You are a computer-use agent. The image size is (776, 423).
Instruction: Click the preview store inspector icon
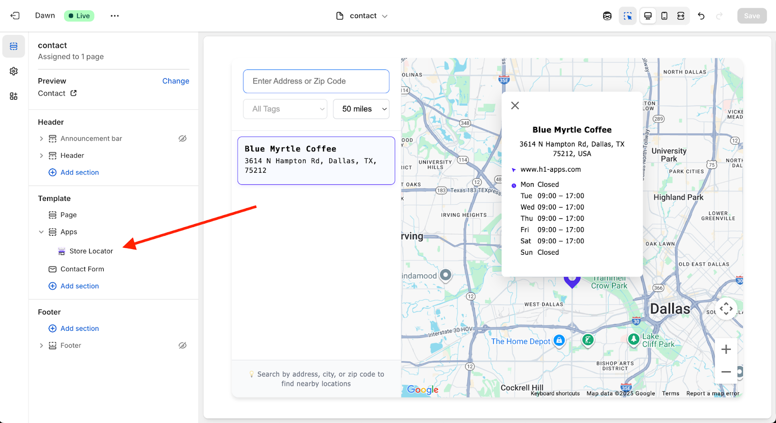(607, 16)
